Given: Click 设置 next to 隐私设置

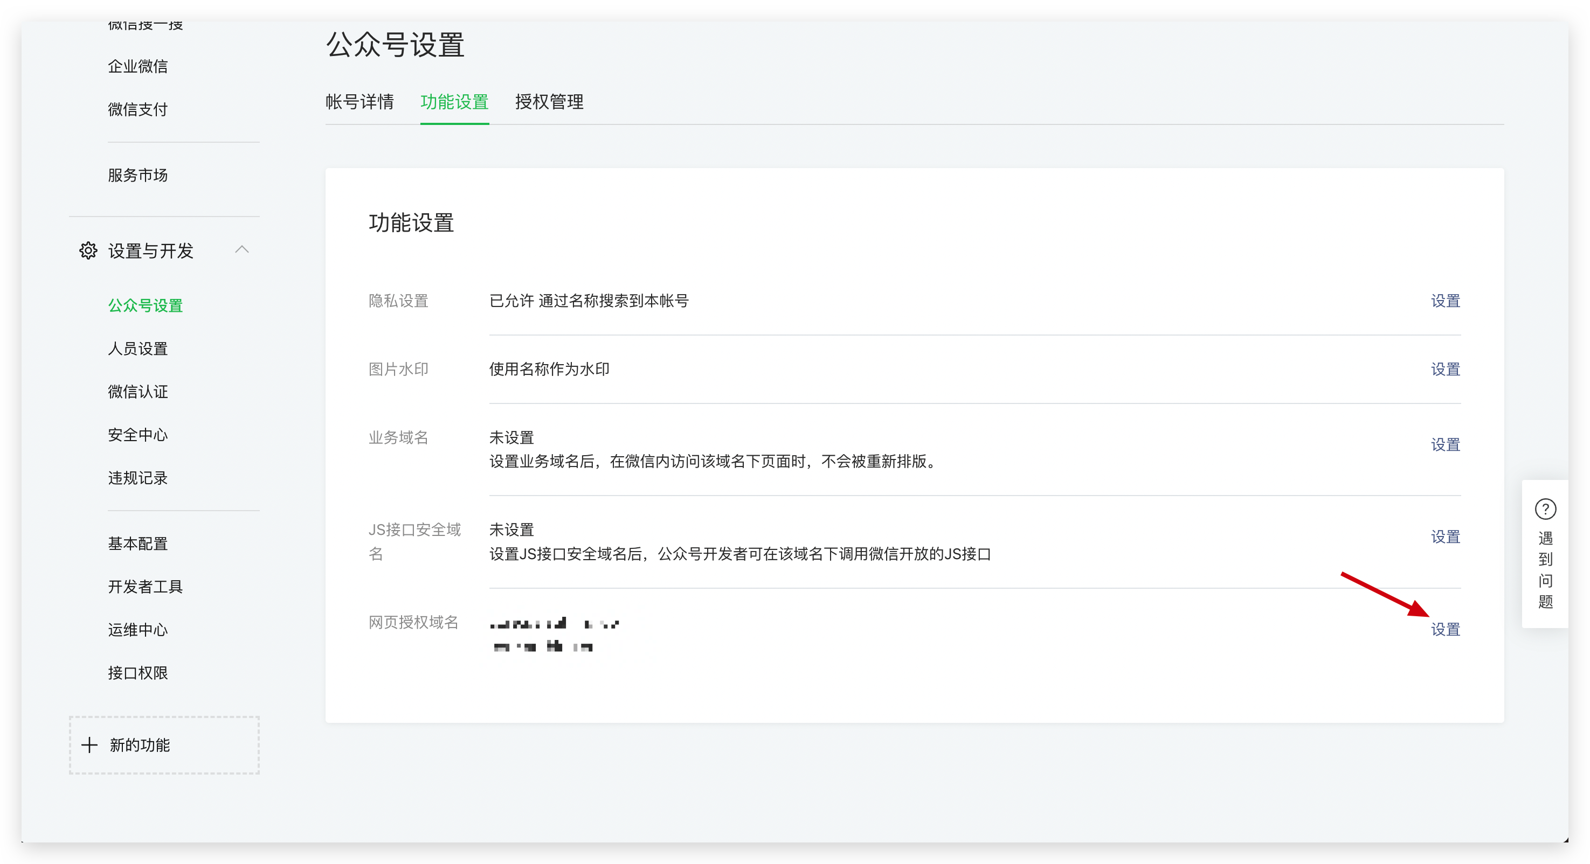Looking at the screenshot, I should coord(1446,301).
